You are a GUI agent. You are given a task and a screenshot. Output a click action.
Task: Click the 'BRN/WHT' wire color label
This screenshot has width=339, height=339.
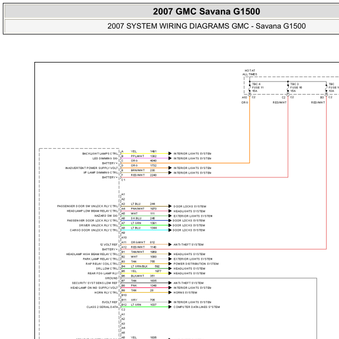[138, 171]
